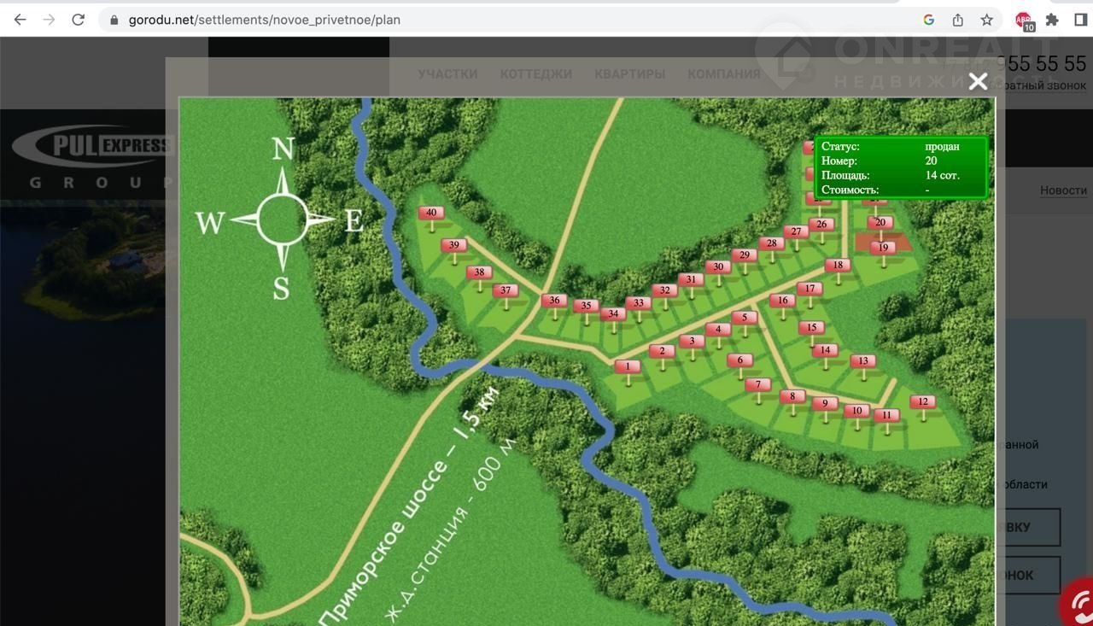The width and height of the screenshot is (1093, 626).
Task: Reload the page with refresh icon
Action: 78,20
